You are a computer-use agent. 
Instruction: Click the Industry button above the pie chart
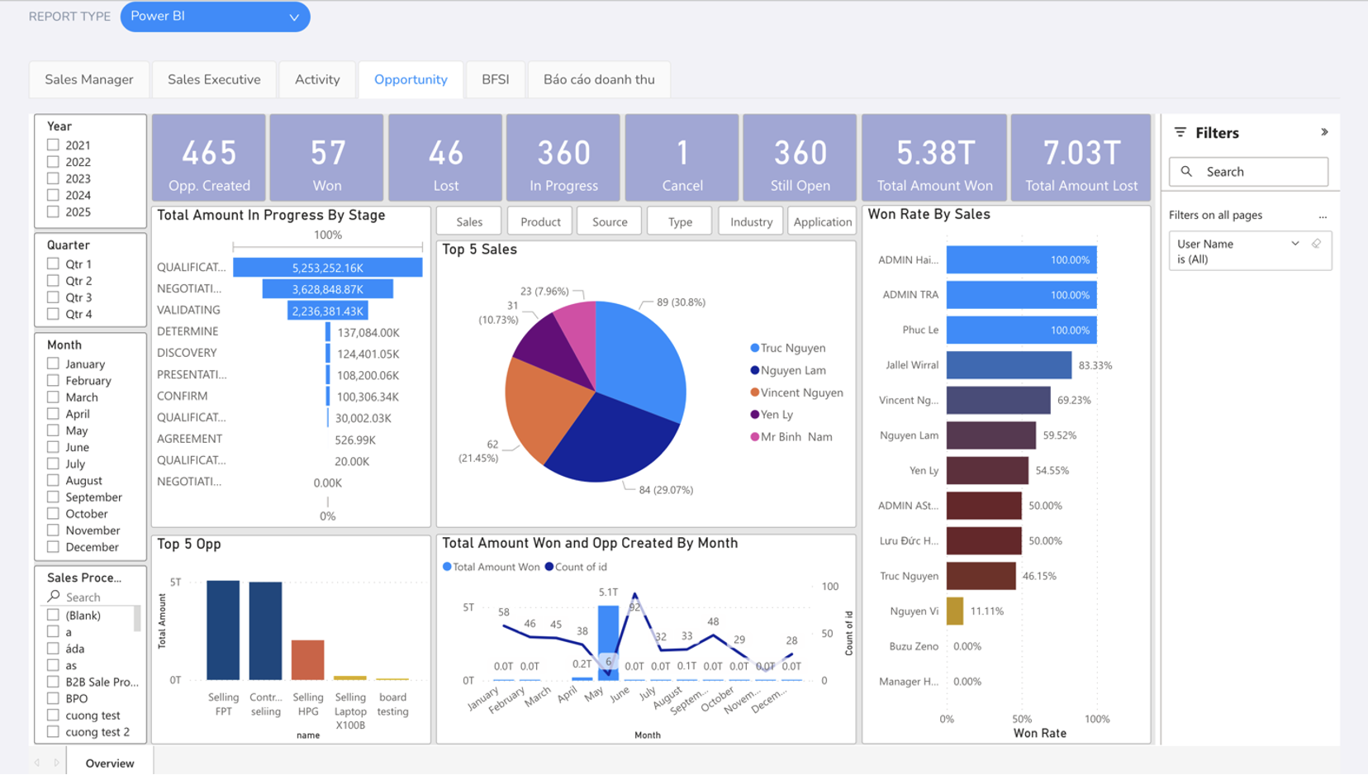(x=751, y=221)
